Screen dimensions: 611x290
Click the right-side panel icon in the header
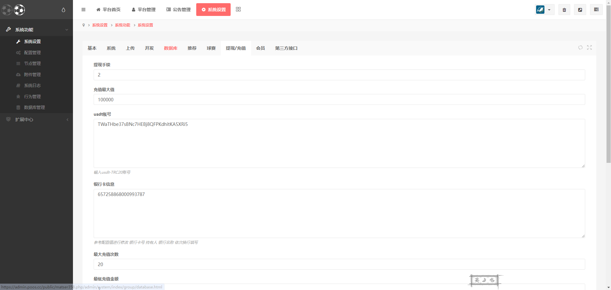point(596,10)
